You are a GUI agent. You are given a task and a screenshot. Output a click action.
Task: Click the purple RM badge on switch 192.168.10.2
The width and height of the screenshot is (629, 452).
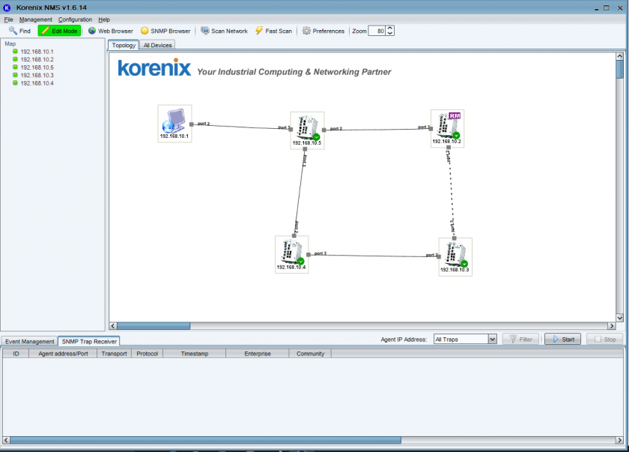click(x=455, y=115)
